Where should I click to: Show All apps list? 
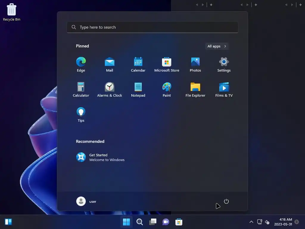[217, 46]
